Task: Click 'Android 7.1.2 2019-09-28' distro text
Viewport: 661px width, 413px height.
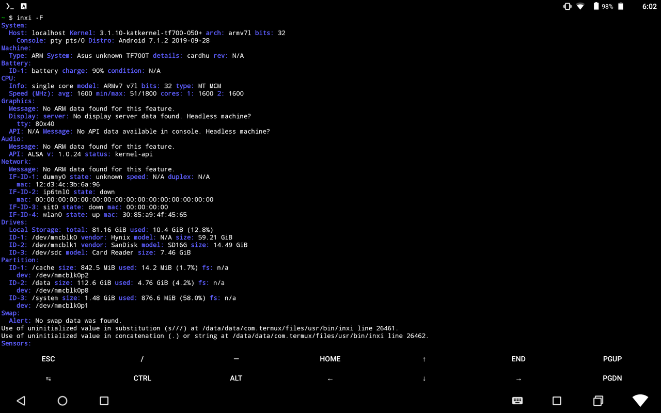Action: [164, 40]
